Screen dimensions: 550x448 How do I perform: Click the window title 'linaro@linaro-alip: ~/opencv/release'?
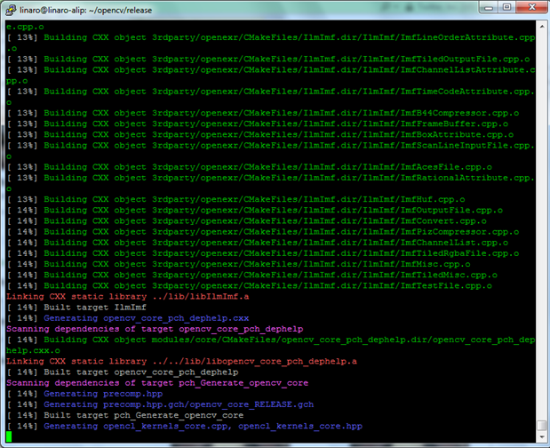86,10
